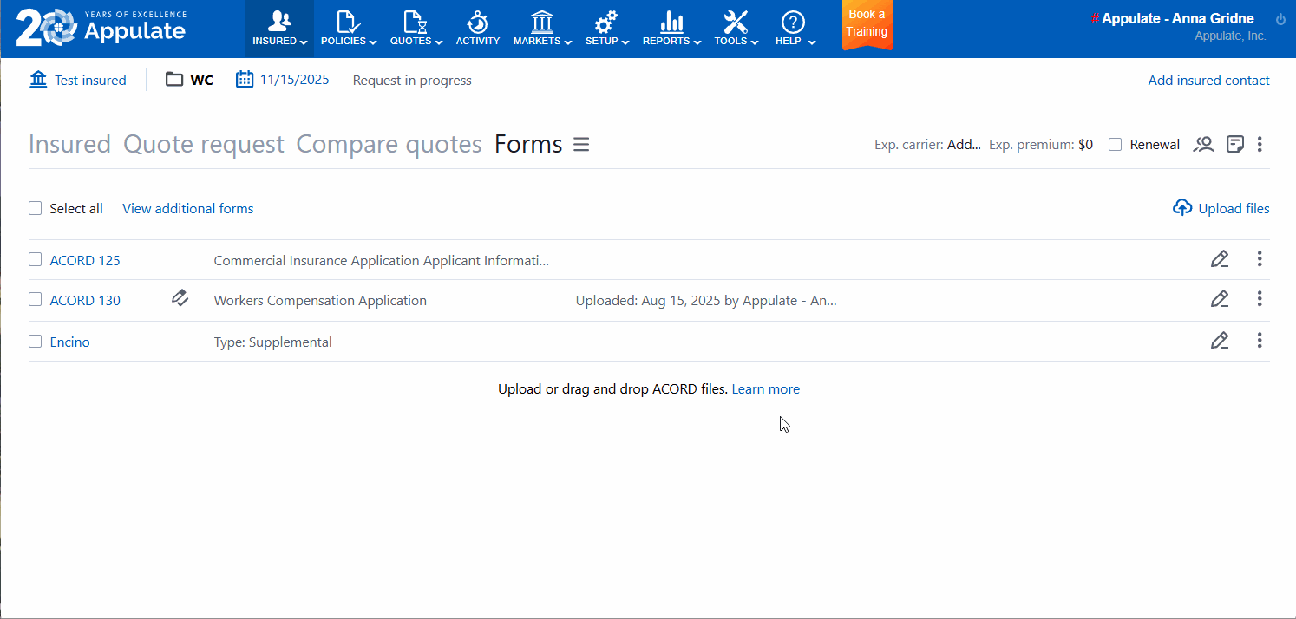Select the Forms tab

pos(528,144)
